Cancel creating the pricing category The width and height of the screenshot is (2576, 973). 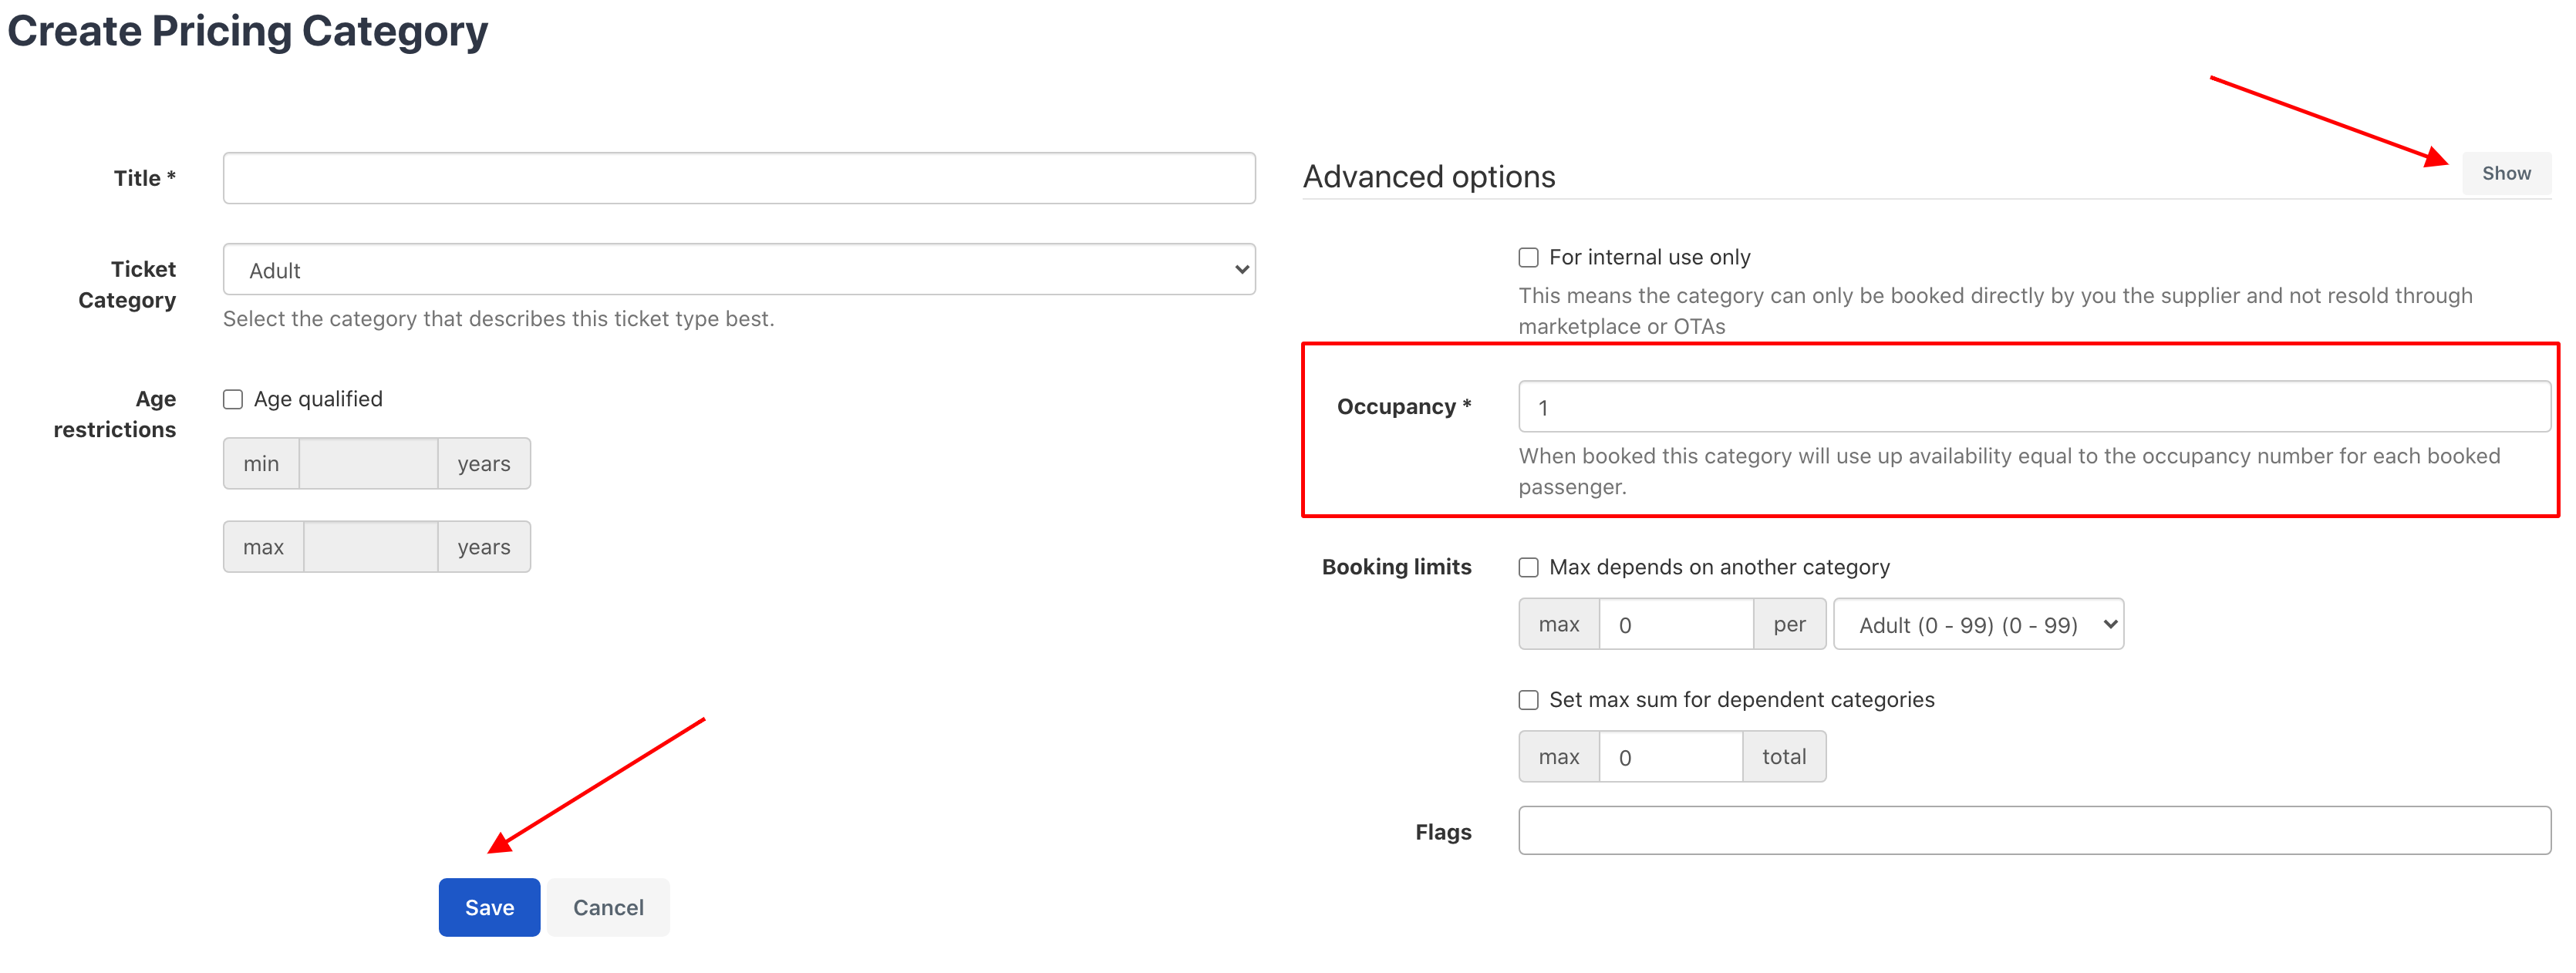[x=608, y=907]
